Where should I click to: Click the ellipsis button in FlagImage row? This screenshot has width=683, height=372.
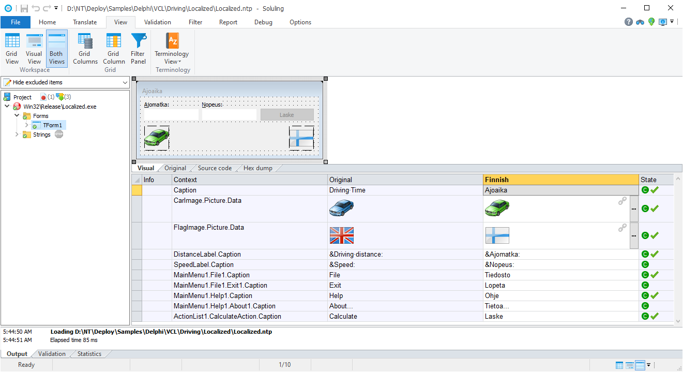click(x=634, y=235)
